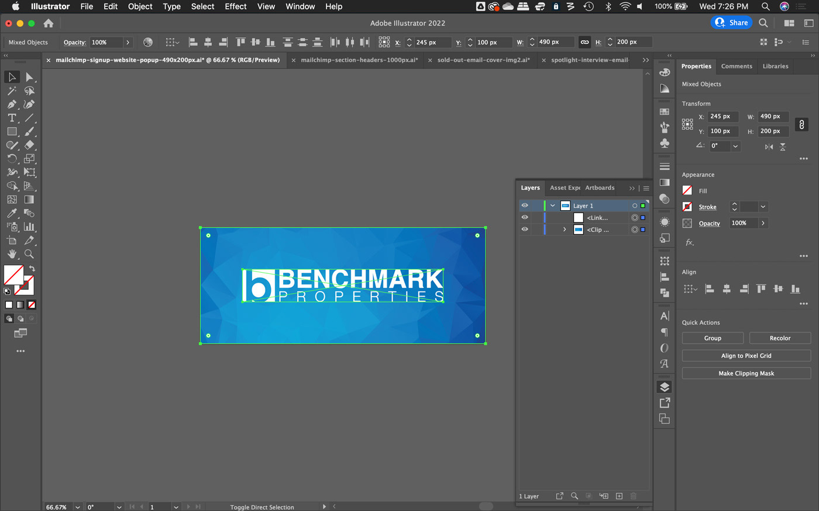Image resolution: width=819 pixels, height=511 pixels.
Task: Click the Stroke swatch in Appearance
Action: pos(687,207)
